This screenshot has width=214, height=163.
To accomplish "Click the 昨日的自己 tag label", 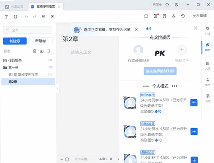I will [x=147, y=95].
